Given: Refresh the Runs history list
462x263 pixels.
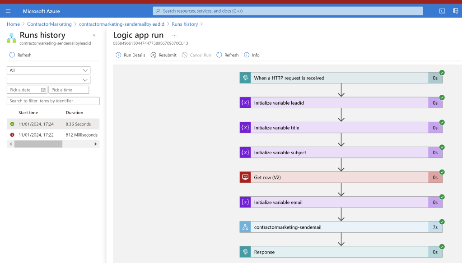Looking at the screenshot, I should (20, 55).
